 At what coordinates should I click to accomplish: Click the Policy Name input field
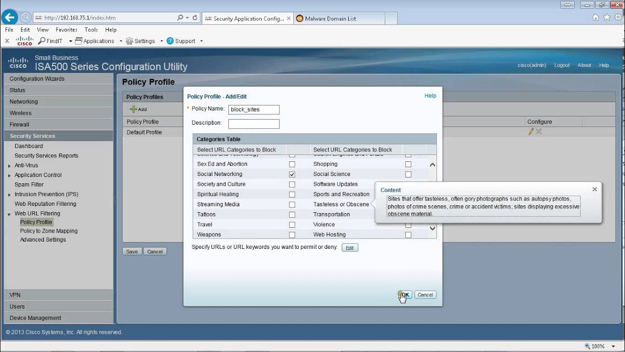coord(254,110)
